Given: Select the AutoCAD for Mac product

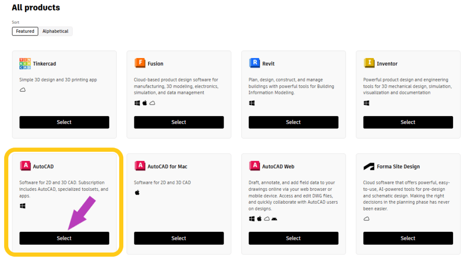Looking at the screenshot, I should [x=179, y=238].
